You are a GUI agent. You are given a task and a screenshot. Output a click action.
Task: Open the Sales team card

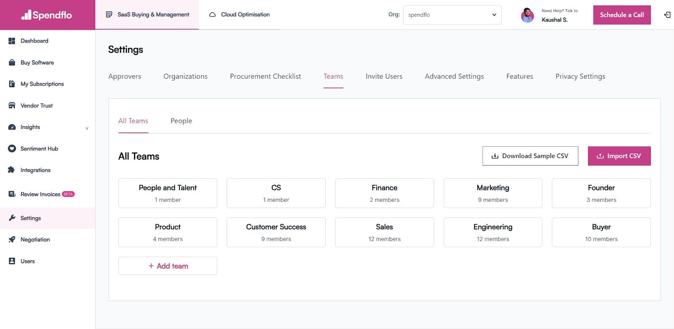click(x=385, y=232)
